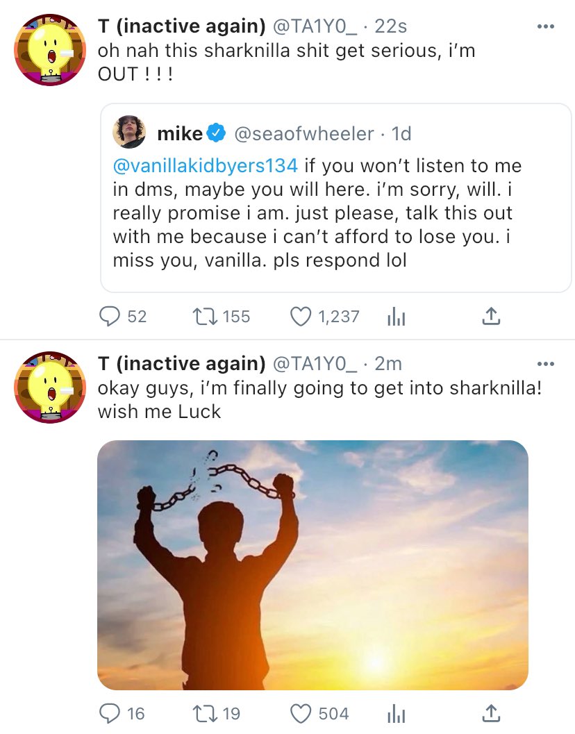Tap mike's small avatar in quoted tweet
This screenshot has height=734, width=575.
coord(129,133)
